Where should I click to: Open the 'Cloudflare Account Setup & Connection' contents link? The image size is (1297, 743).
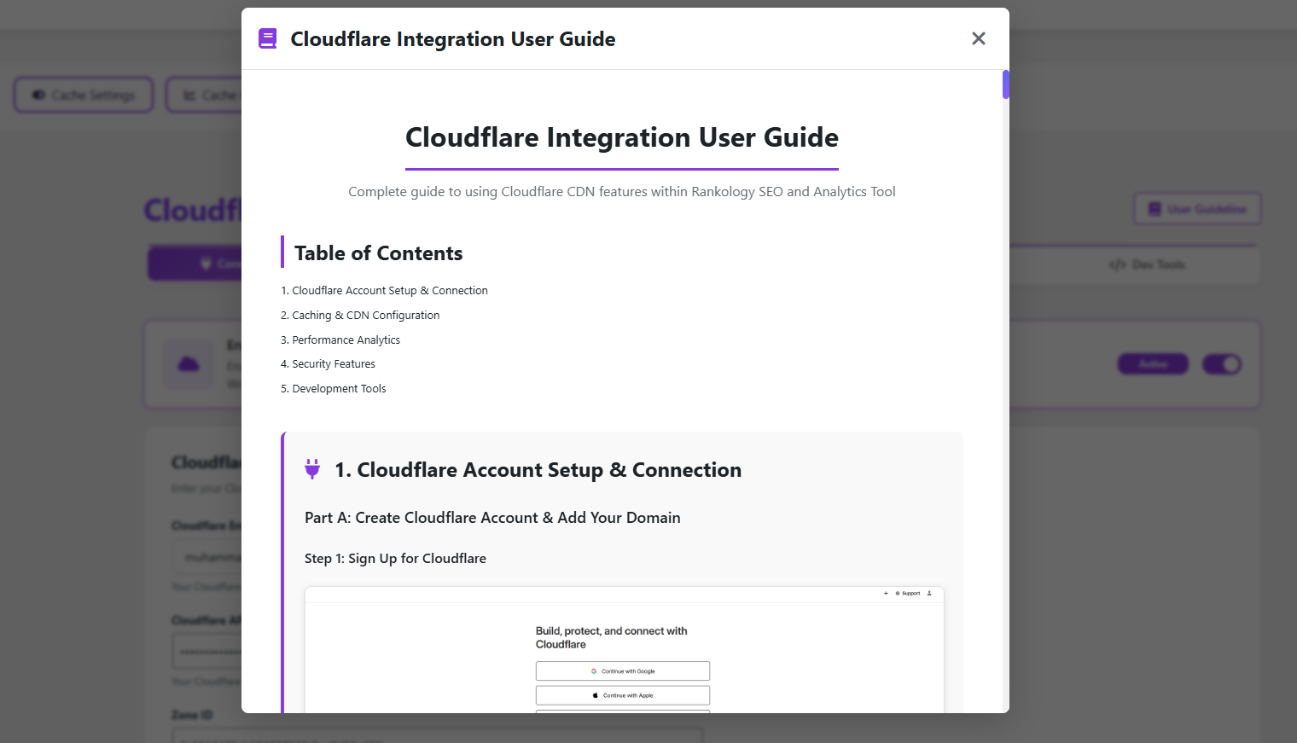pyautogui.click(x=390, y=291)
